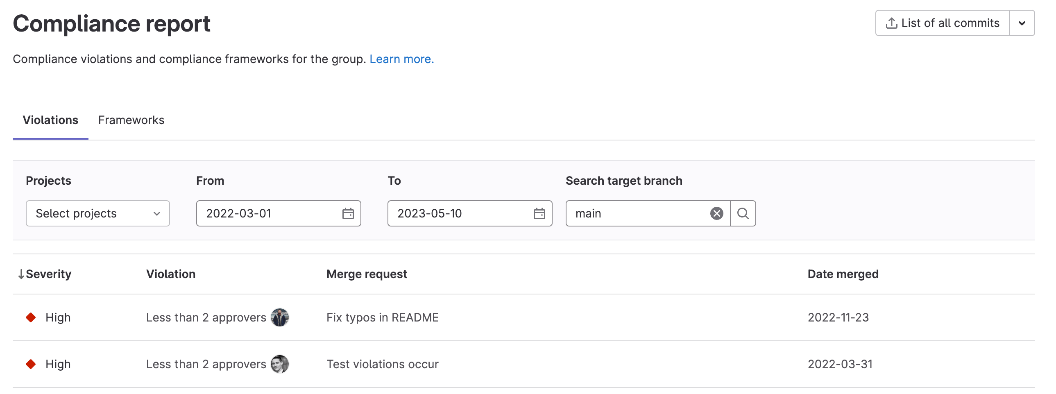Click the main target branch input field

pyautogui.click(x=635, y=213)
